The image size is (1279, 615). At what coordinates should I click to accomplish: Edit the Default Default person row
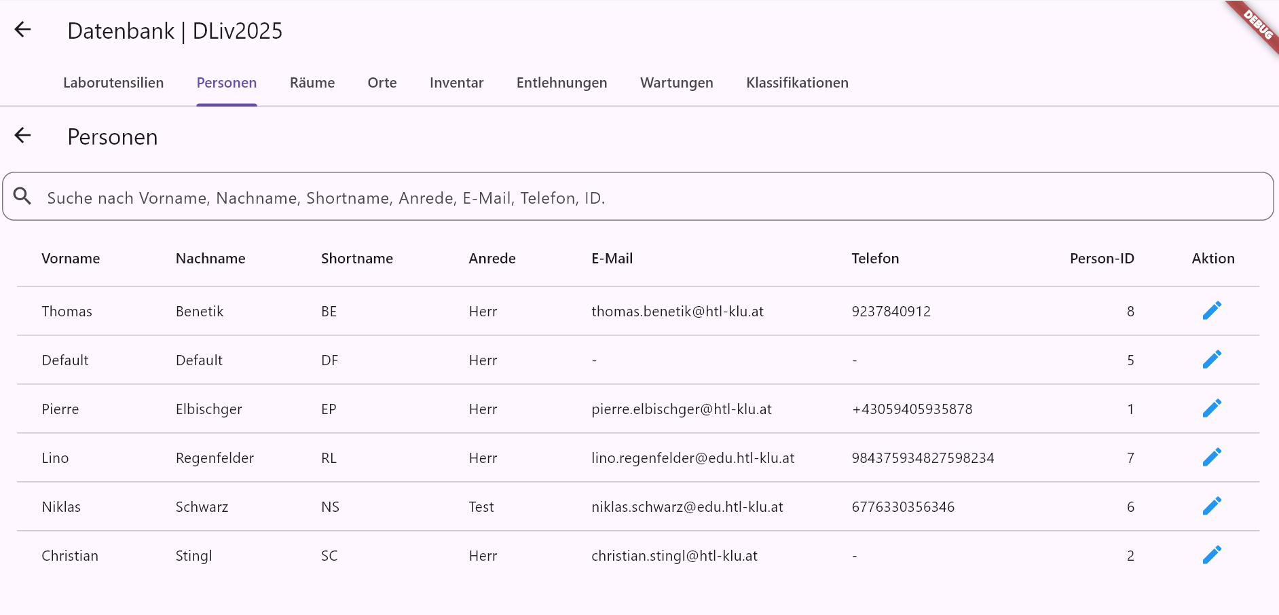pyautogui.click(x=1212, y=360)
